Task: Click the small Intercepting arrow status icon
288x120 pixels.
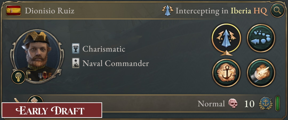Action: click(168, 11)
